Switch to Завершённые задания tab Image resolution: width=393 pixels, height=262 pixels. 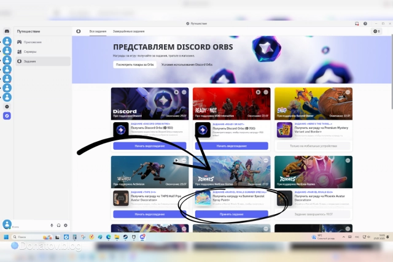tap(128, 31)
